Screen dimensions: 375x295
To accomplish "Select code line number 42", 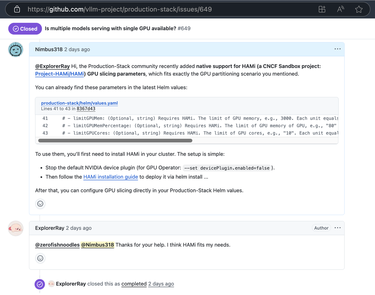I will pyautogui.click(x=45, y=126).
